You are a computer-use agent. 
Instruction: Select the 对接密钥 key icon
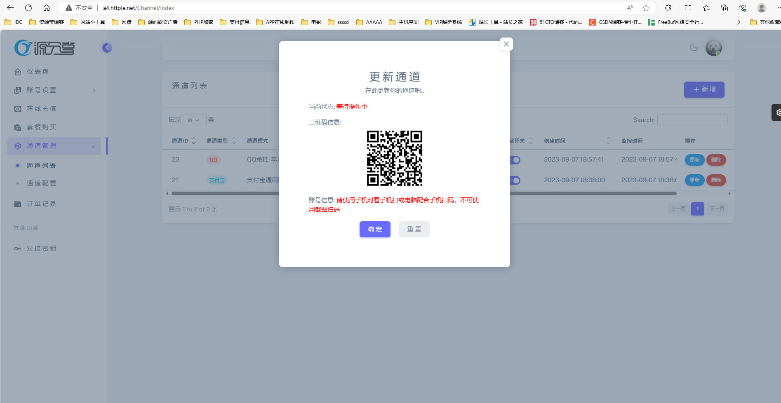tap(18, 248)
